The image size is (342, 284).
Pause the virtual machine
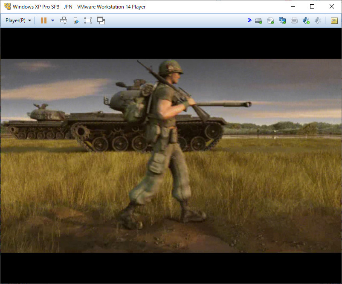click(43, 20)
